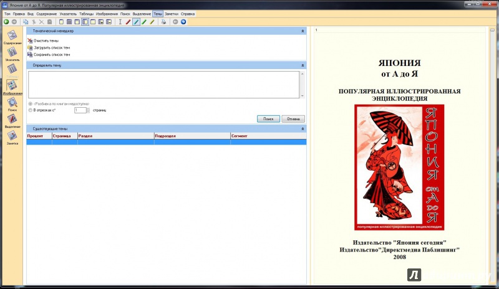Screen dimensions: 499x289
Task: Open the Содержание sidebar panel
Action: [12, 37]
